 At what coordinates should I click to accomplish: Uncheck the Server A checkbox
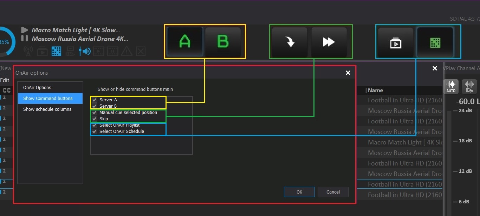(94, 100)
